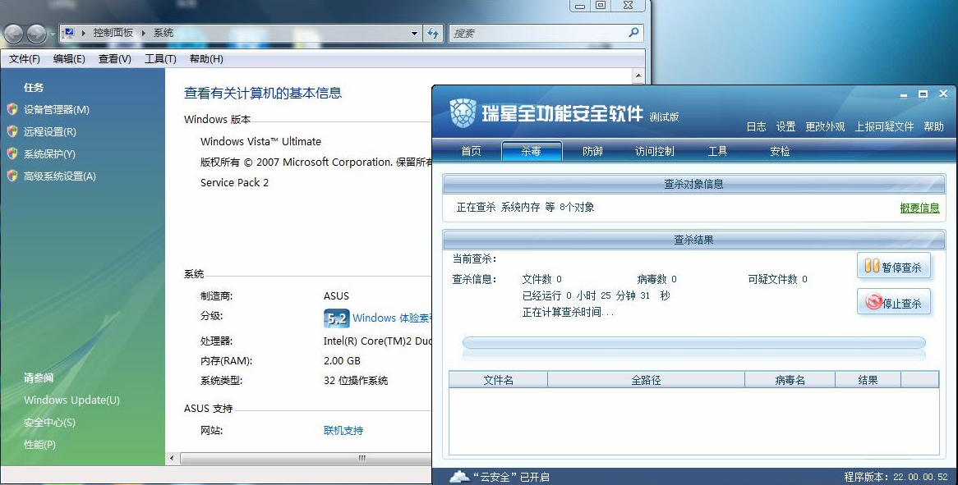The height and width of the screenshot is (485, 958).
Task: Switch to the 安检 tab
Action: [781, 151]
